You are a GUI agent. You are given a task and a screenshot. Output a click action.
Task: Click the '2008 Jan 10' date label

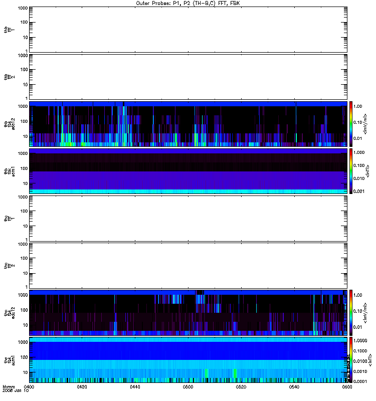16,390
